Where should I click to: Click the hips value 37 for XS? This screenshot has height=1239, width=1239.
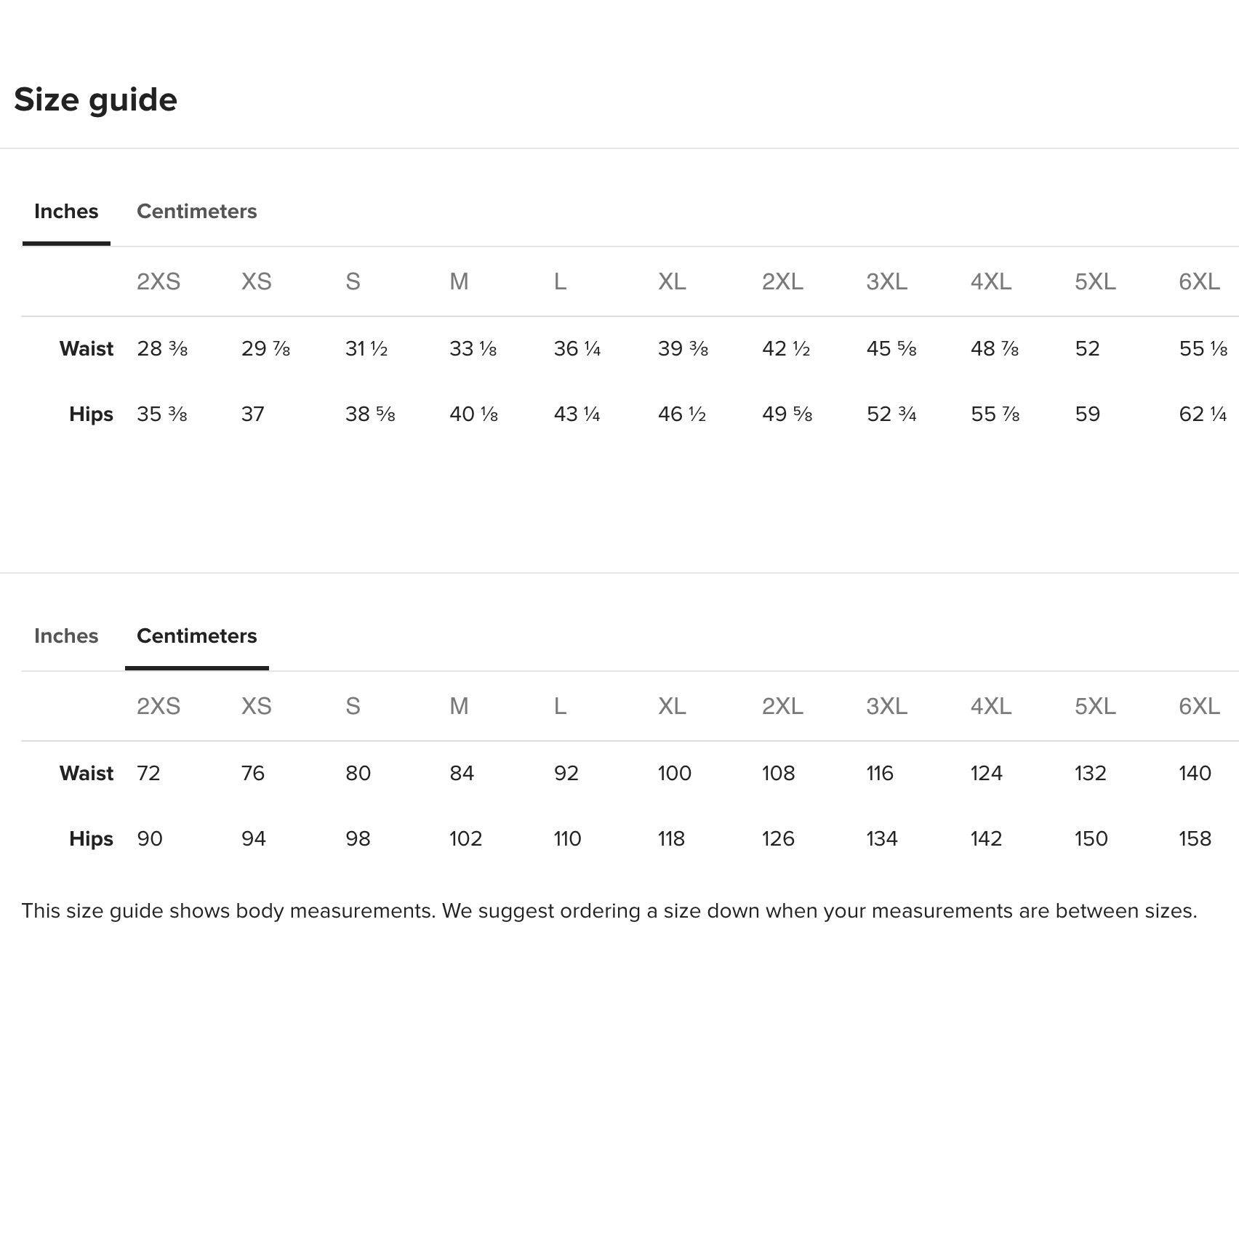click(x=253, y=414)
